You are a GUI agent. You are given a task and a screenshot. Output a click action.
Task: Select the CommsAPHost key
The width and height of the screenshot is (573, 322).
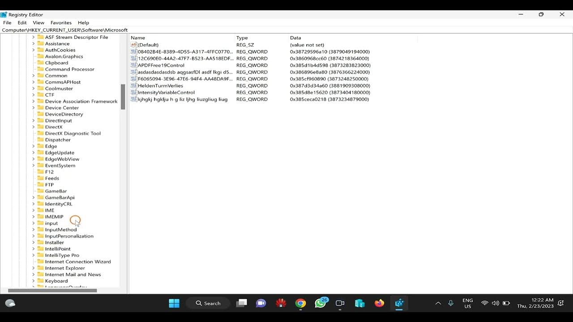pyautogui.click(x=63, y=82)
